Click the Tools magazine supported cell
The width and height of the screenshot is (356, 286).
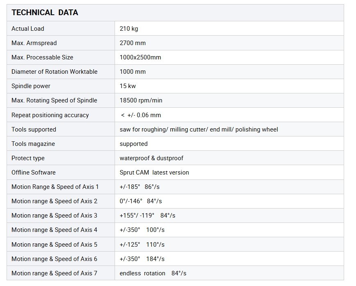pos(132,144)
